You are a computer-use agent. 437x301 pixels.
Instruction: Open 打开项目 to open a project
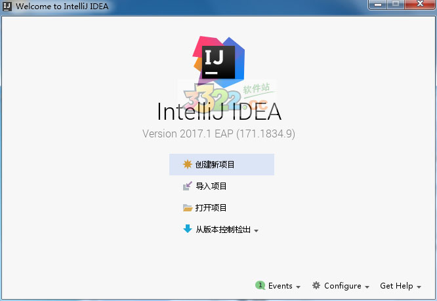coord(211,207)
